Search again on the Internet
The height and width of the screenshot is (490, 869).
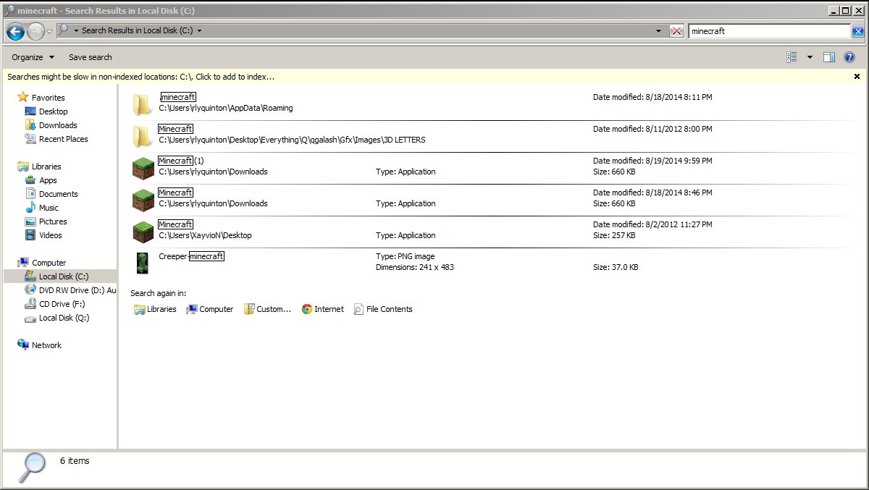tap(323, 309)
